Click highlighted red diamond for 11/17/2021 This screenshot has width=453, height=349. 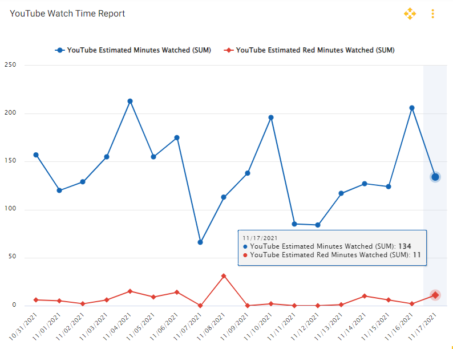pyautogui.click(x=435, y=295)
